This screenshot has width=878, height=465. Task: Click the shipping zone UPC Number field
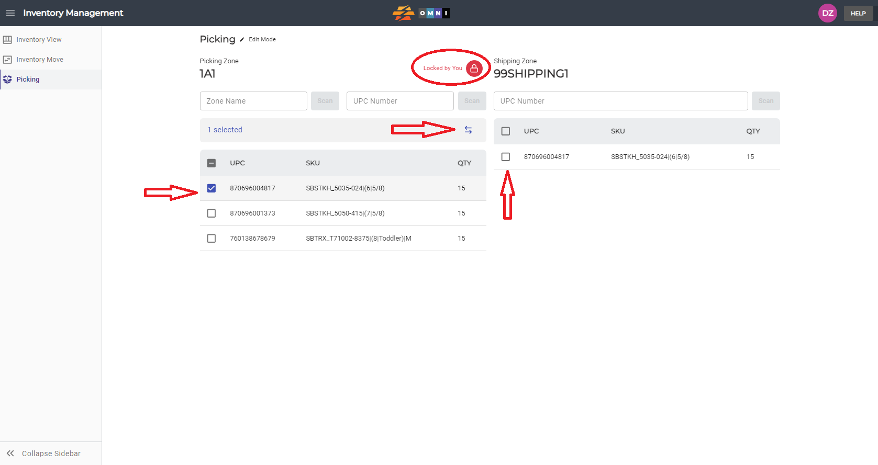[620, 101]
